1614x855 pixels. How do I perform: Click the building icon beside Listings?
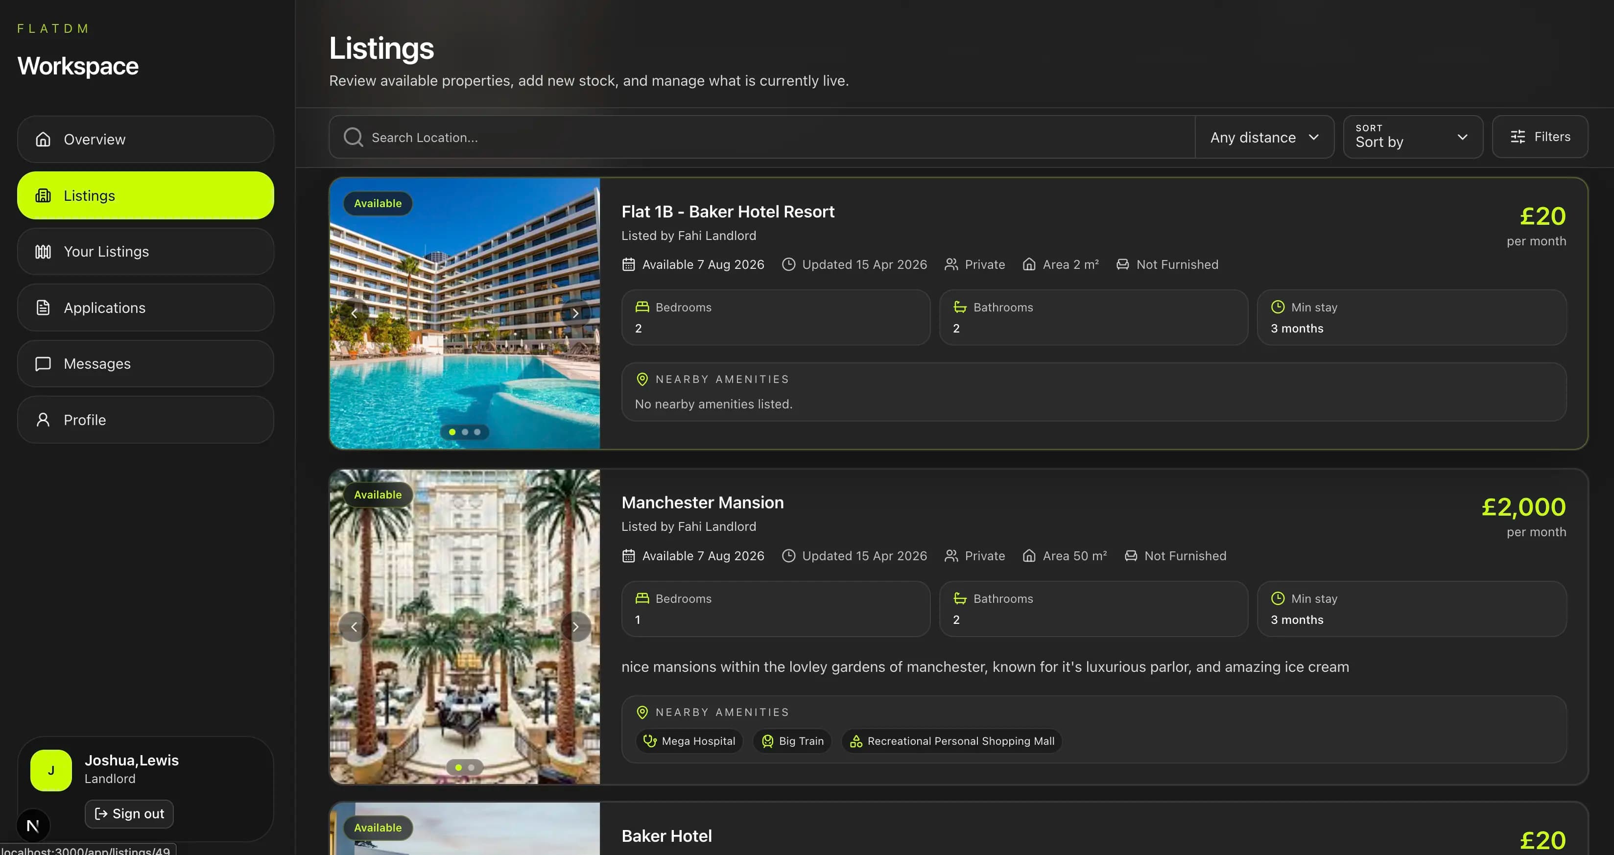43,195
